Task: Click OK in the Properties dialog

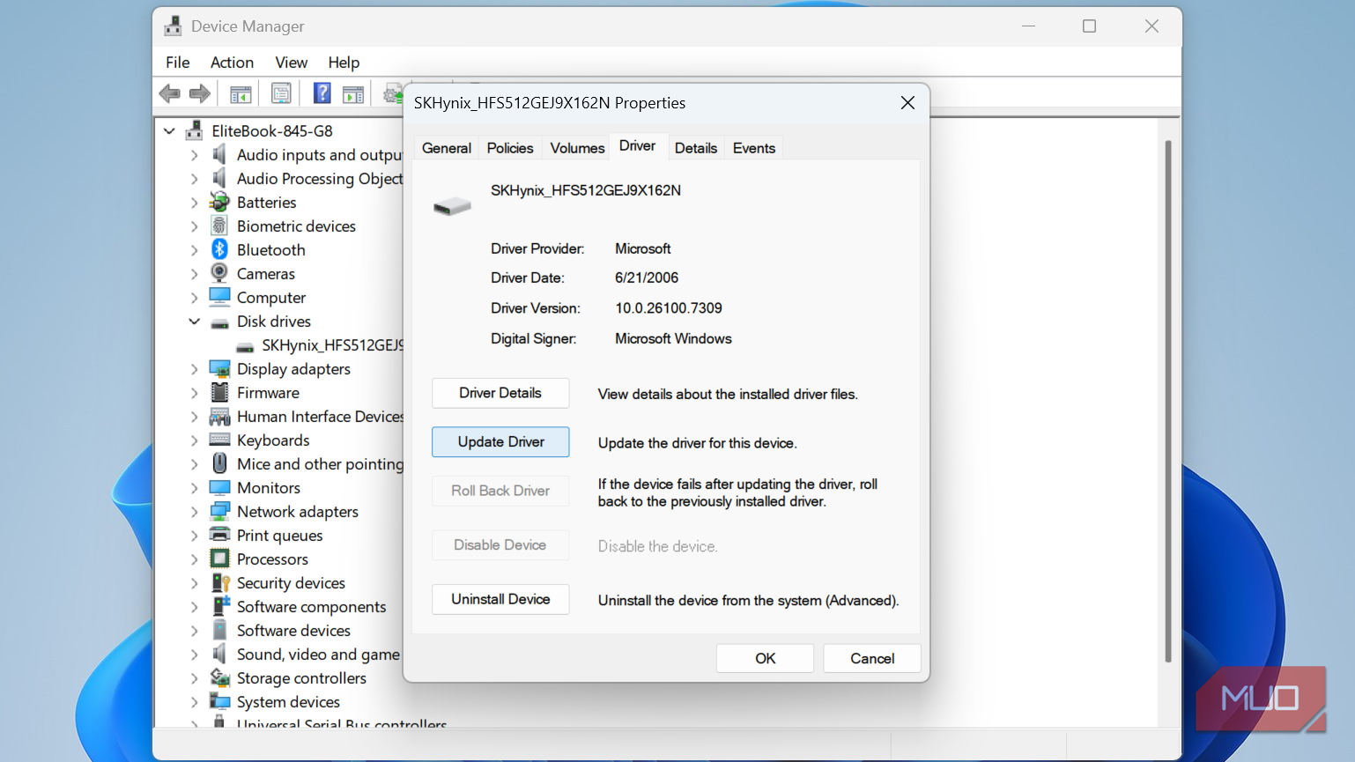Action: [x=765, y=658]
